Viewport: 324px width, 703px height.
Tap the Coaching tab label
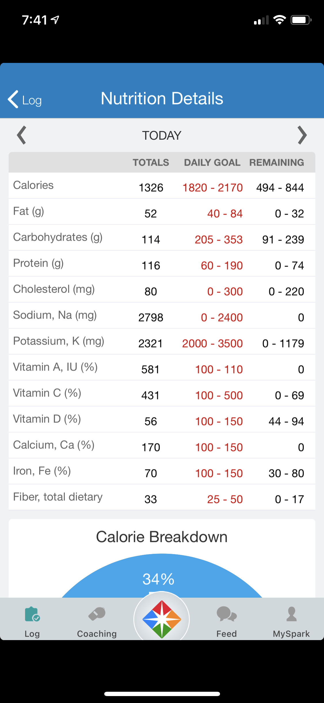point(97,633)
